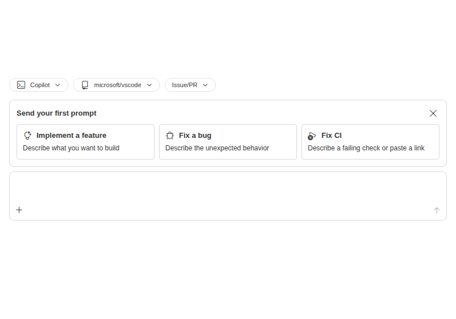
Task: Click the repository icon next to microsoft/vscode
Action: tap(85, 85)
